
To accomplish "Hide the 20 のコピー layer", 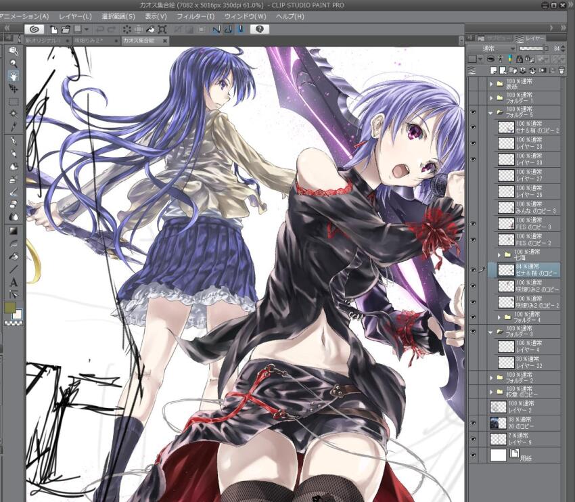I will (473, 423).
